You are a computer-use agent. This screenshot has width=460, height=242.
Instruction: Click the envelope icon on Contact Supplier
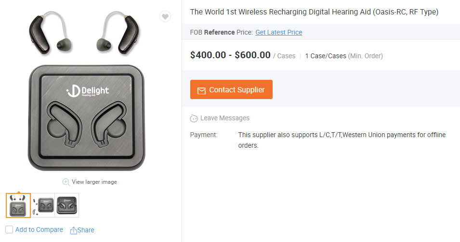[201, 90]
